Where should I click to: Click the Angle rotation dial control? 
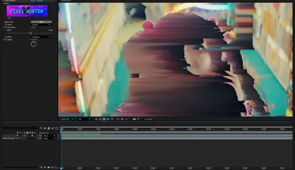pyautogui.click(x=34, y=44)
